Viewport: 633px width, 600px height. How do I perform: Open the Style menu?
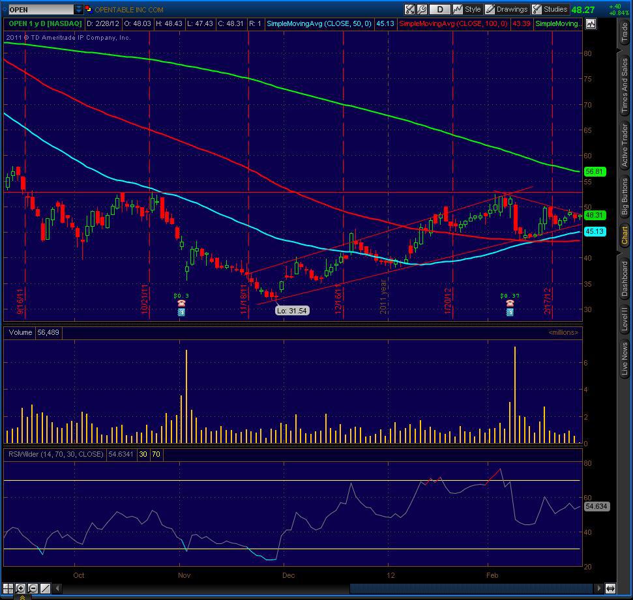pos(467,9)
